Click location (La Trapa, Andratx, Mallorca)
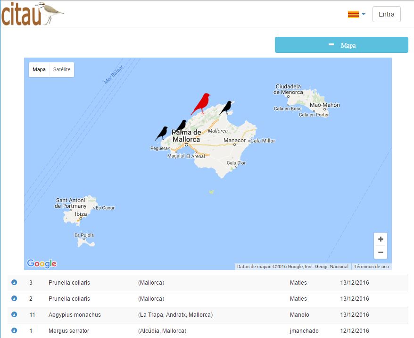Screen dimensions: 414x338 pos(175,315)
